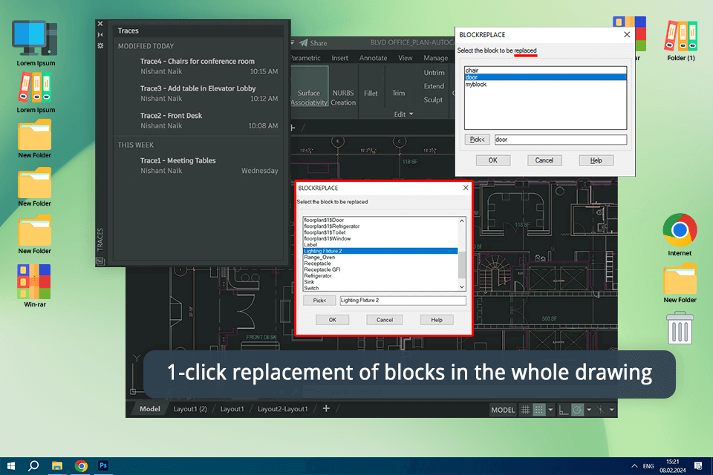This screenshot has height=475, width=713.
Task: Click the Untrim command in the ribbon
Action: pyautogui.click(x=434, y=72)
